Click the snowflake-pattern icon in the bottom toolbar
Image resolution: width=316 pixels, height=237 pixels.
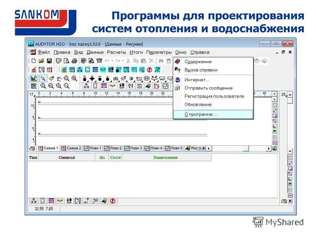(x=34, y=201)
